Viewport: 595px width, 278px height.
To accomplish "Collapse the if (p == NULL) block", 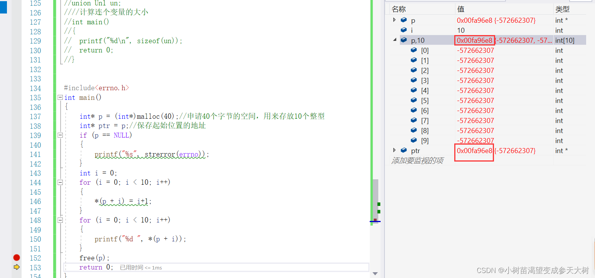I will [60, 135].
